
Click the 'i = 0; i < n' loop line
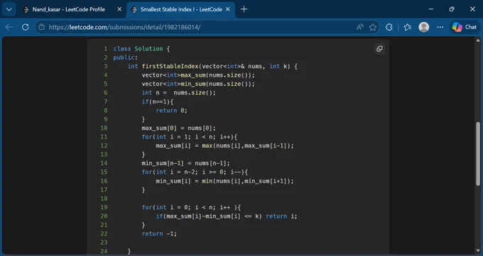click(191, 207)
